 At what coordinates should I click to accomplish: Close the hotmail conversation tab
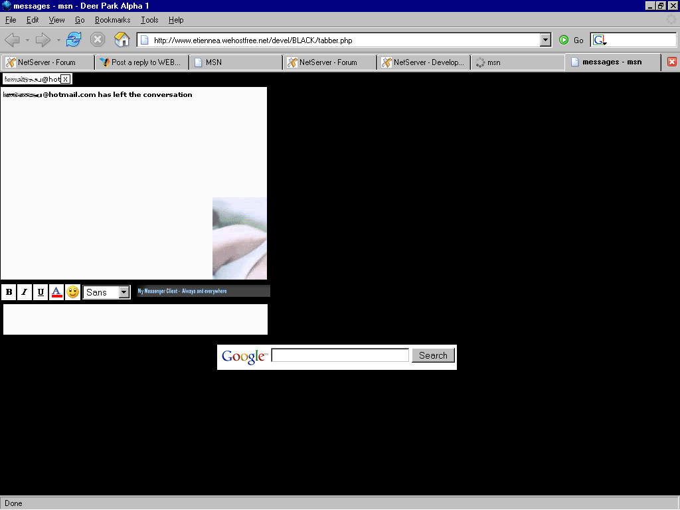tap(66, 79)
